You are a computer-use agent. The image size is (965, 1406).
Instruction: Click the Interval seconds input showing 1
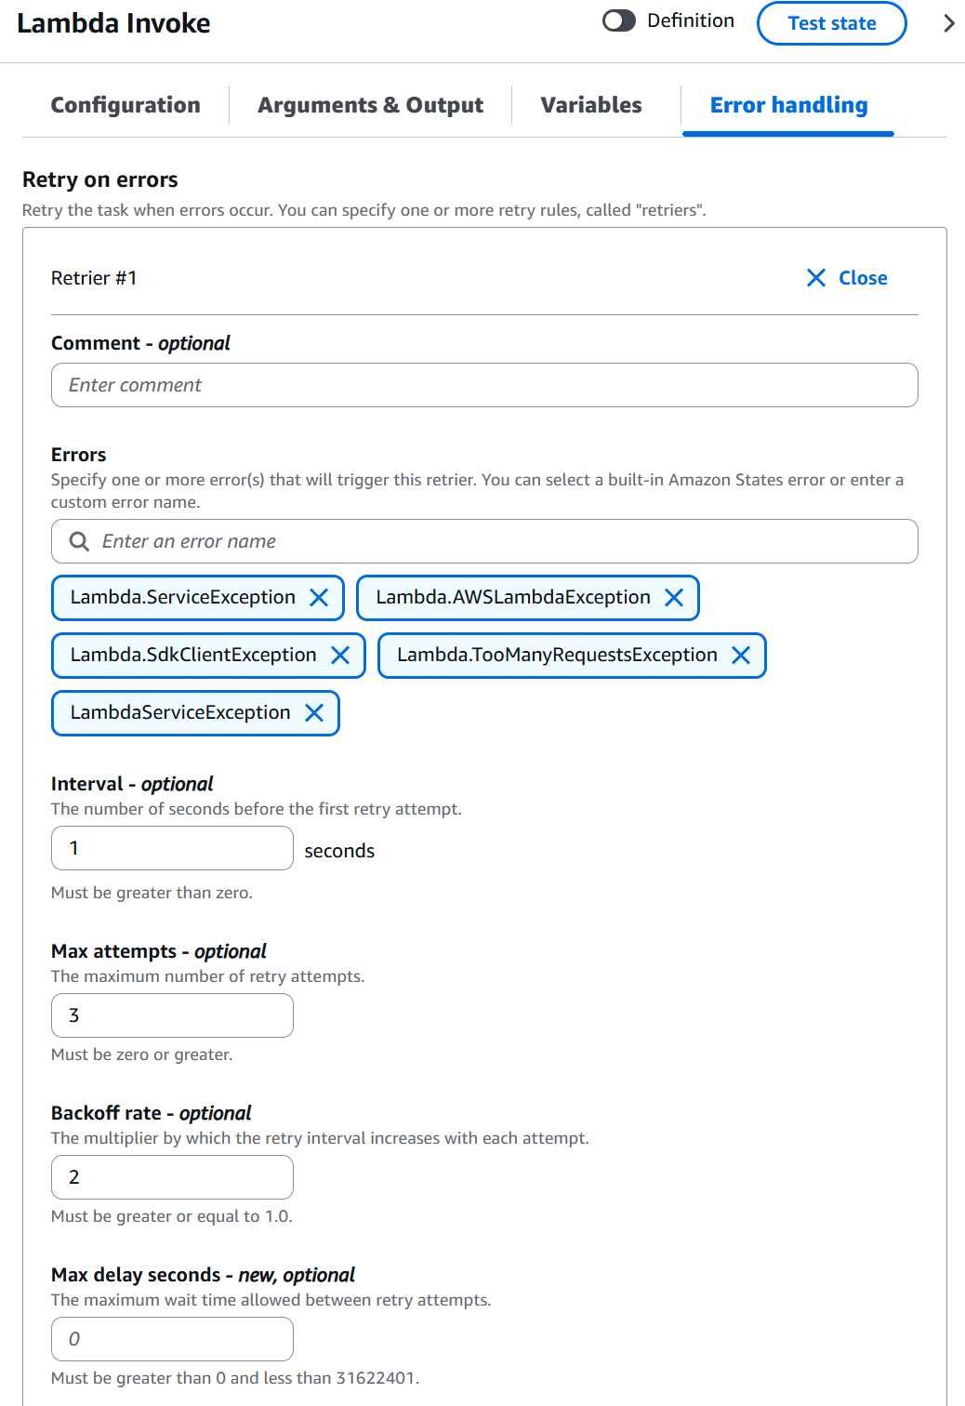coord(171,847)
